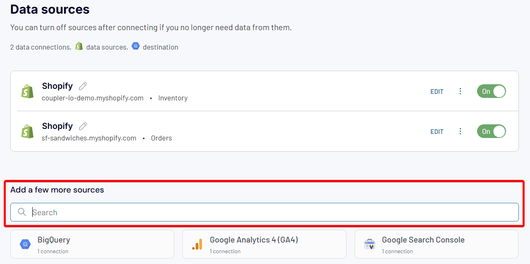Click the pencil icon to rename the Orders Shopify source
Image resolution: width=530 pixels, height=264 pixels.
point(82,126)
